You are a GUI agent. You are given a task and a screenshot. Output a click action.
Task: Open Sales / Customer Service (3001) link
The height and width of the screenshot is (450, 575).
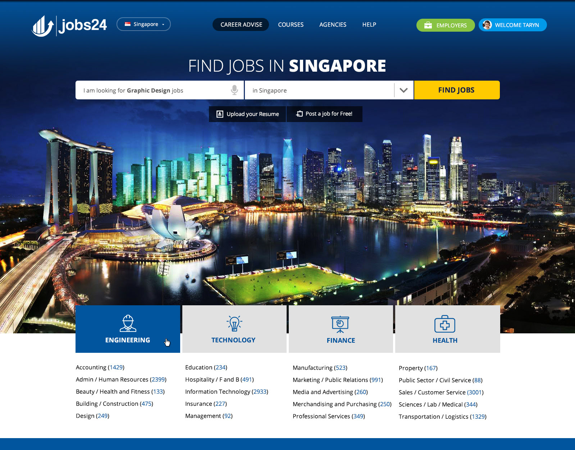(441, 392)
